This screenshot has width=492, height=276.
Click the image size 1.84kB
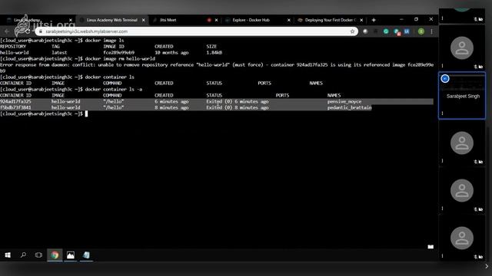tap(214, 53)
